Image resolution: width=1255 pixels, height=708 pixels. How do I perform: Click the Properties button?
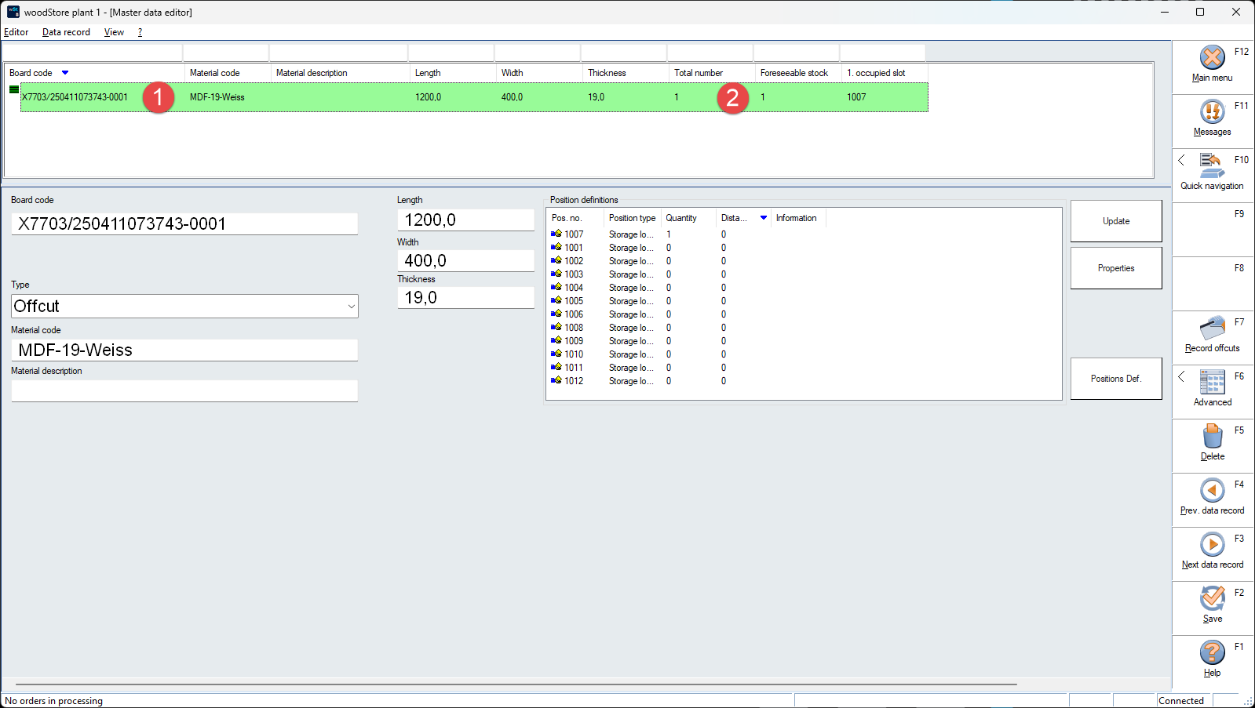[x=1116, y=268]
